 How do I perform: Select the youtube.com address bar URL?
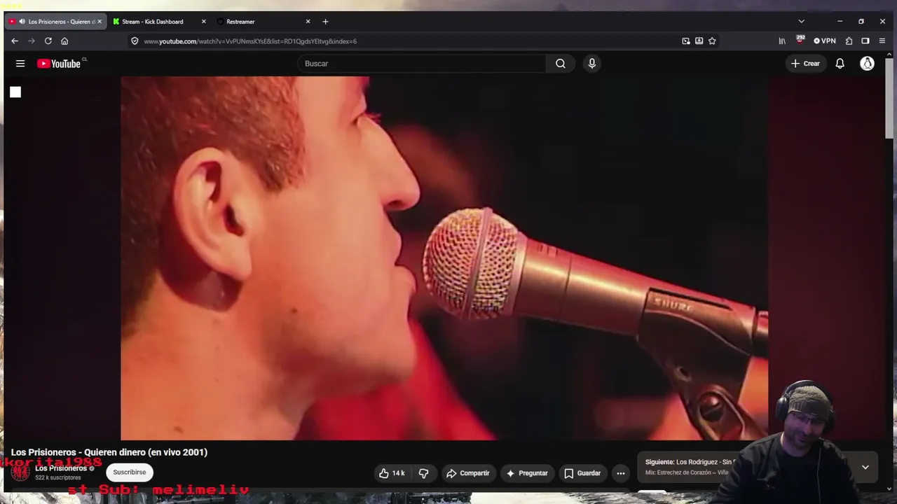[x=250, y=41]
